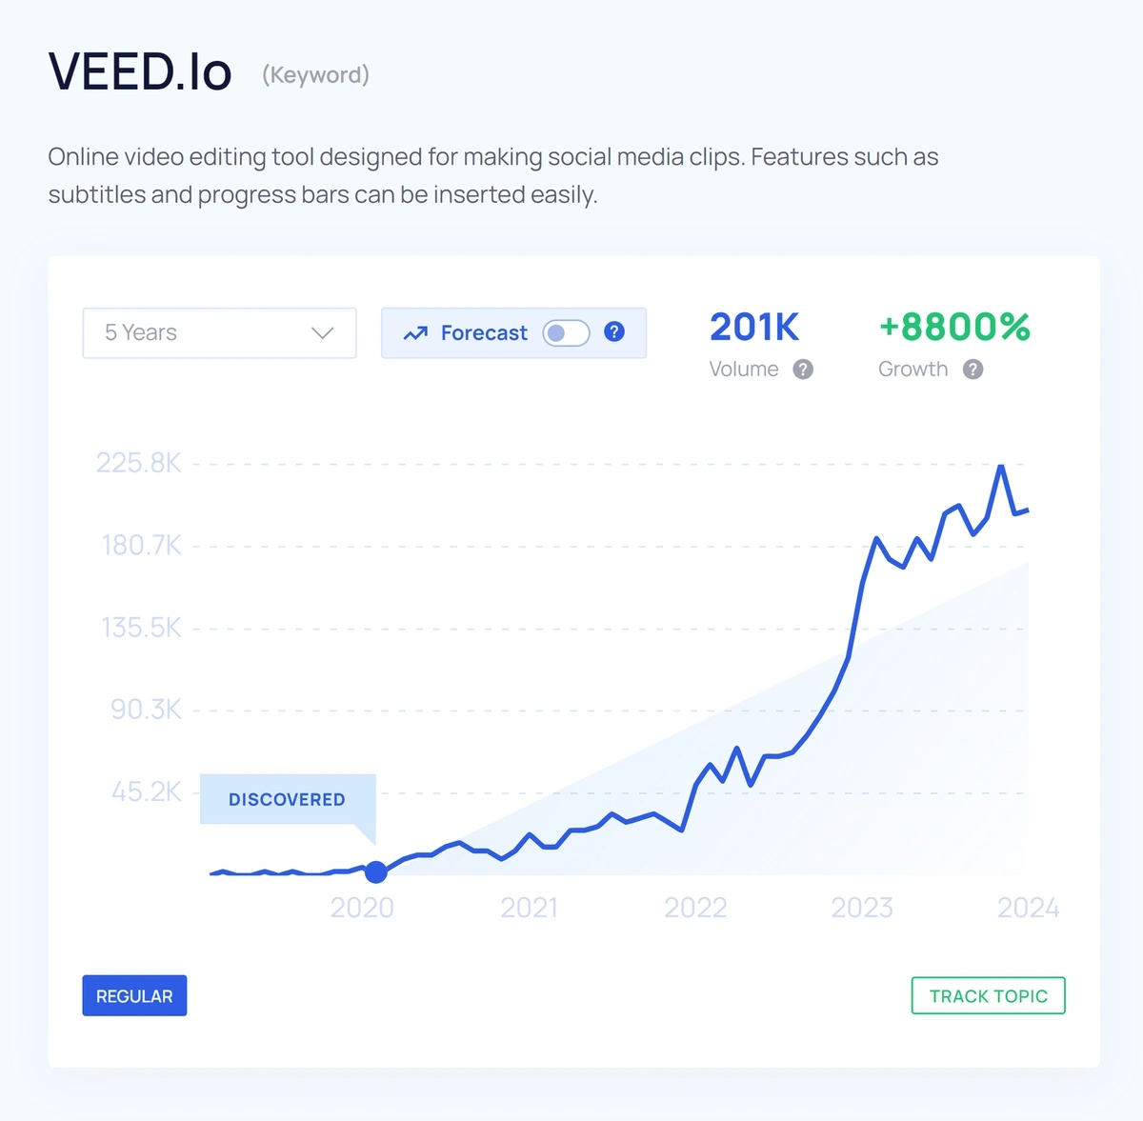This screenshot has width=1143, height=1121.
Task: Click the VEED.Io title heading
Action: pos(140,71)
